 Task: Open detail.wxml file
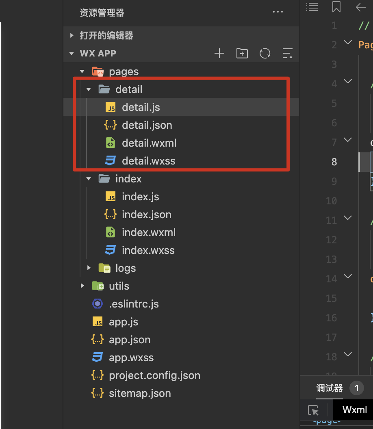pos(149,143)
